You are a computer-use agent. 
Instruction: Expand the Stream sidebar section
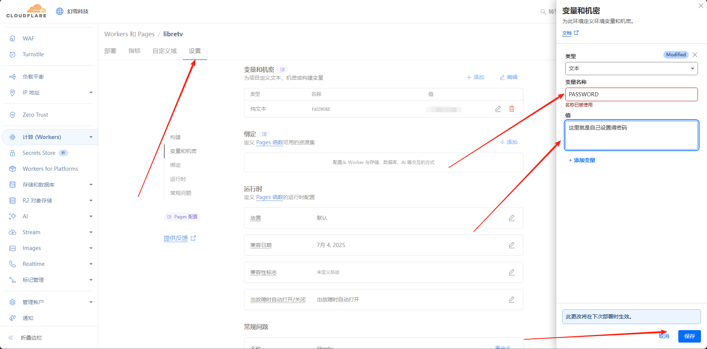pyautogui.click(x=91, y=232)
